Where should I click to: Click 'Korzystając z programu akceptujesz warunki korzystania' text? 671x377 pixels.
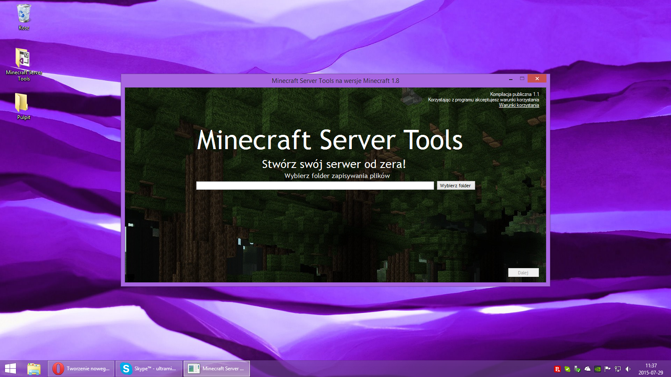click(484, 100)
